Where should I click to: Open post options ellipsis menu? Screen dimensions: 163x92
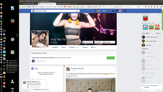pos(115,68)
